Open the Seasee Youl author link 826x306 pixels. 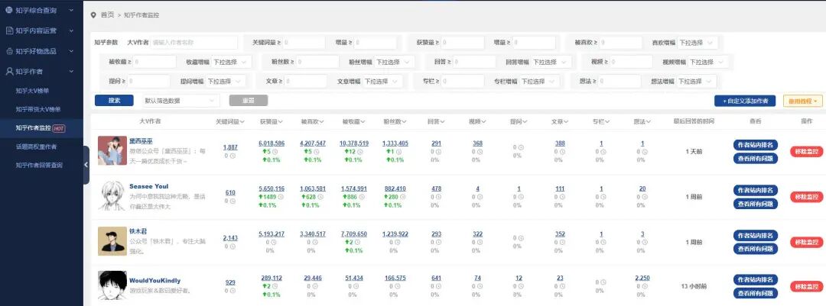click(149, 186)
